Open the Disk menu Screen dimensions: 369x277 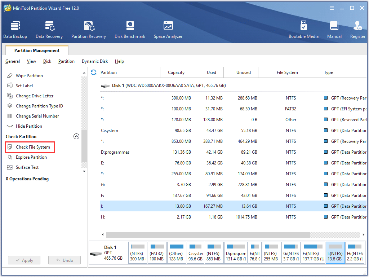tap(47, 61)
